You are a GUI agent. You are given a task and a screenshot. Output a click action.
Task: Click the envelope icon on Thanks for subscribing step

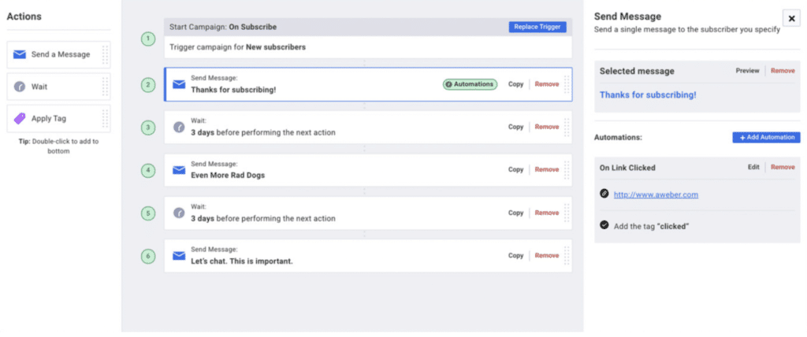179,84
